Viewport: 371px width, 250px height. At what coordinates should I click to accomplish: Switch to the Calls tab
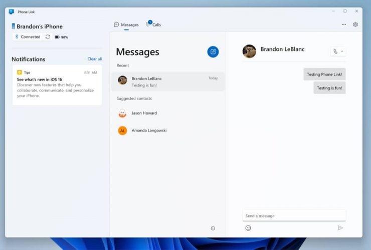pos(154,24)
